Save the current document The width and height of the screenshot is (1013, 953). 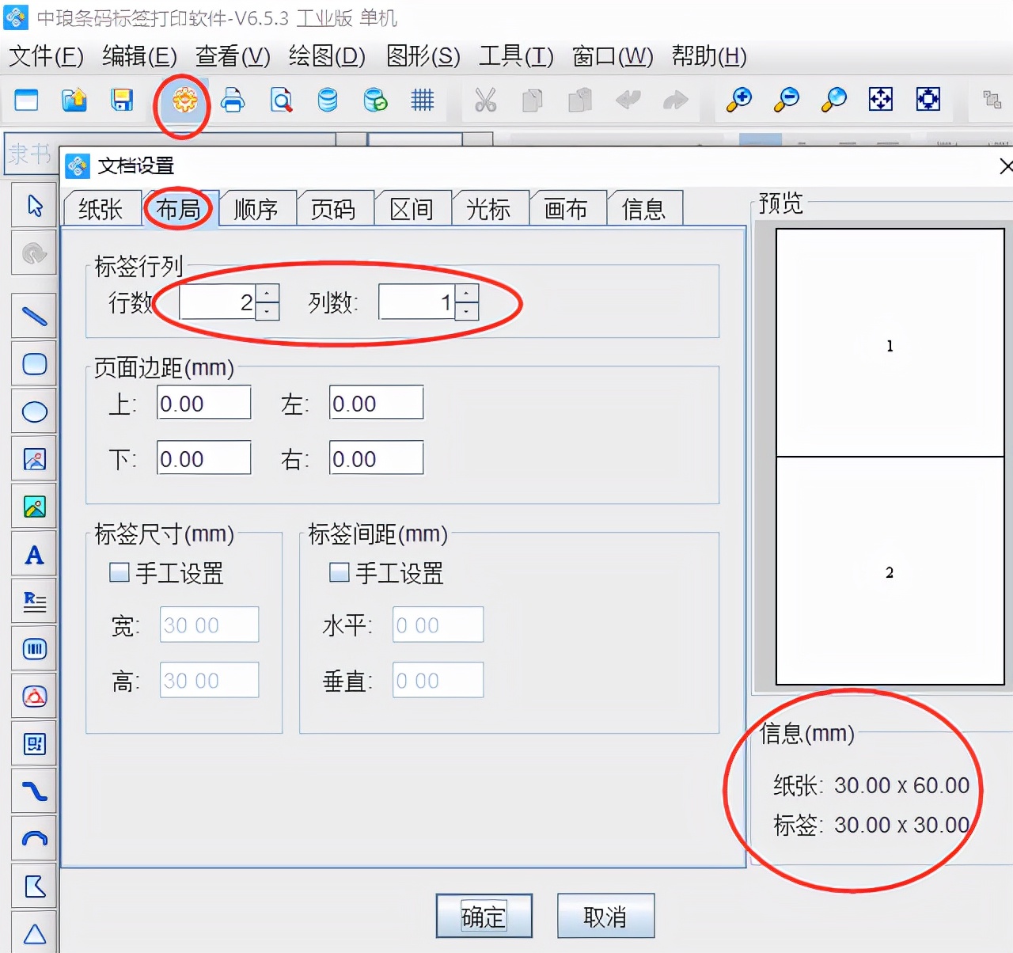(x=122, y=100)
